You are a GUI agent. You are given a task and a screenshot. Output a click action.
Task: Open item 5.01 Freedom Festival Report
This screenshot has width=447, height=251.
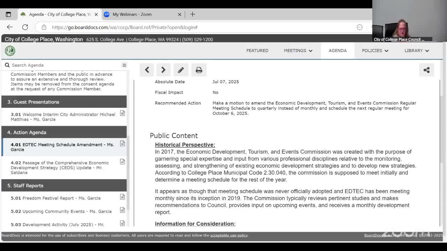56,198
